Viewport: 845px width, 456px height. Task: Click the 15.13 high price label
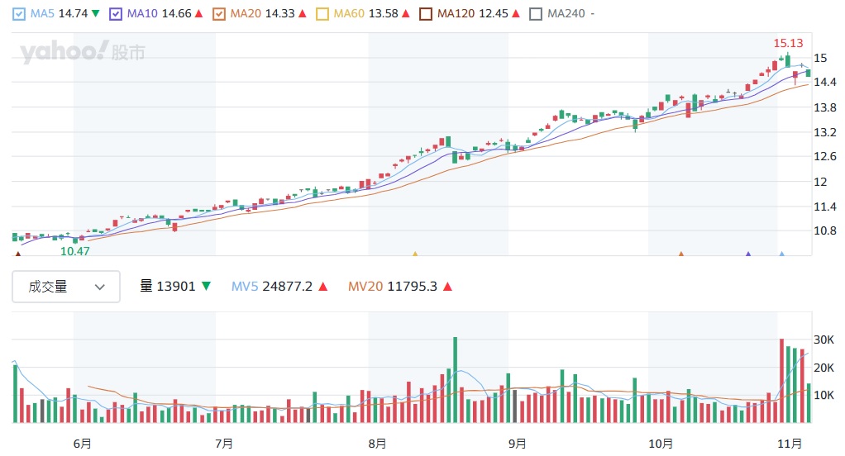(786, 43)
